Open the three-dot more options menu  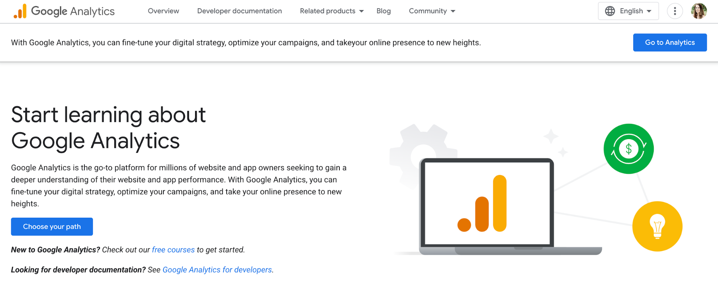tap(675, 11)
